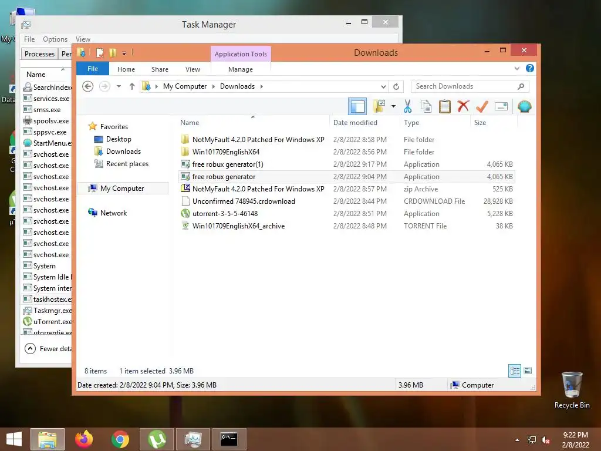
Task: Click the Rename icon in toolbar
Action: (x=501, y=106)
